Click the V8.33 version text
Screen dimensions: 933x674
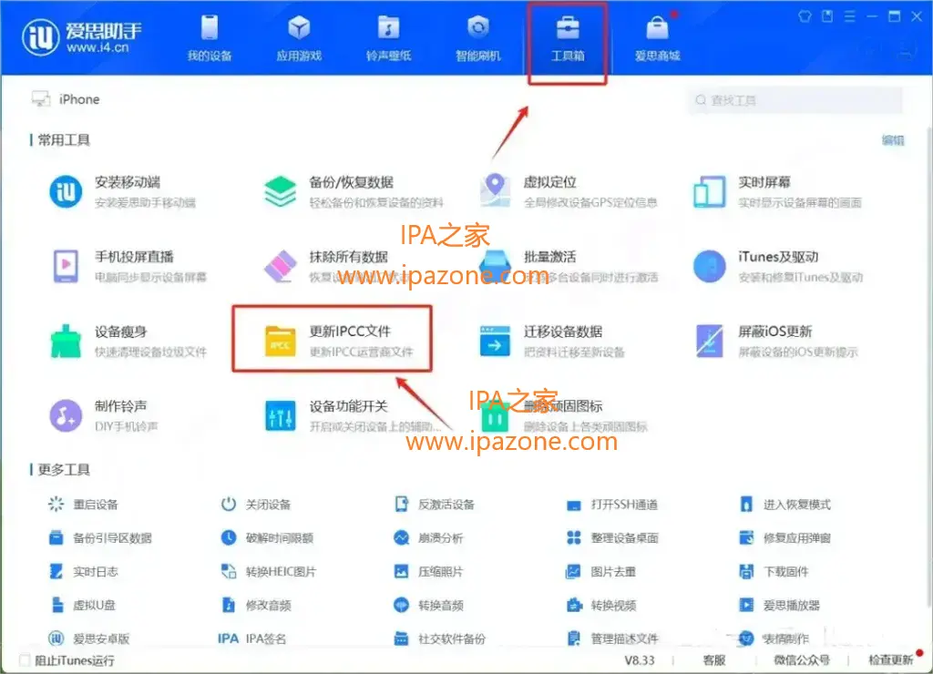click(x=639, y=659)
